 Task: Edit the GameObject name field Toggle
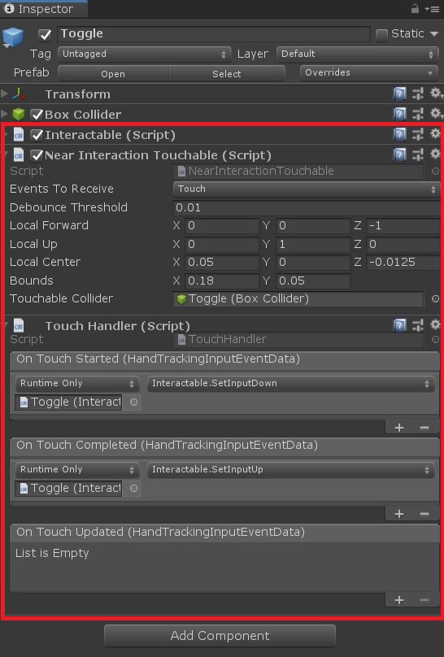(214, 34)
